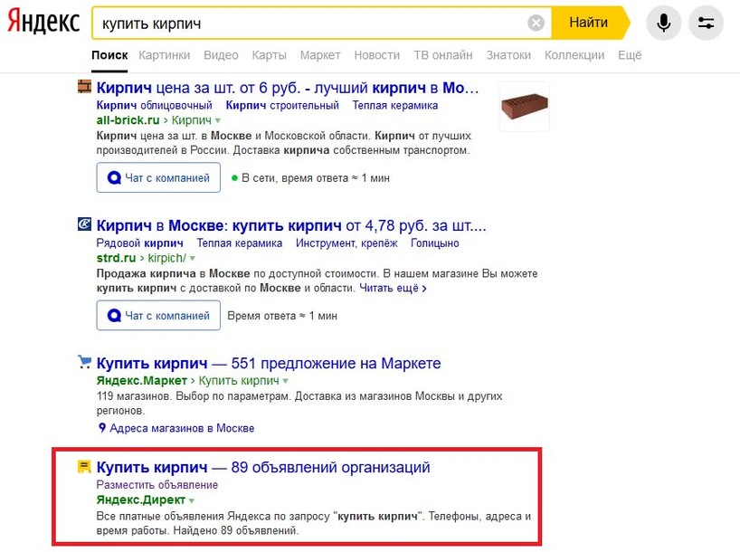Expand the dropdown arrow next to Маркет Купить кирпич
This screenshot has height=552, width=740.
pyautogui.click(x=285, y=381)
